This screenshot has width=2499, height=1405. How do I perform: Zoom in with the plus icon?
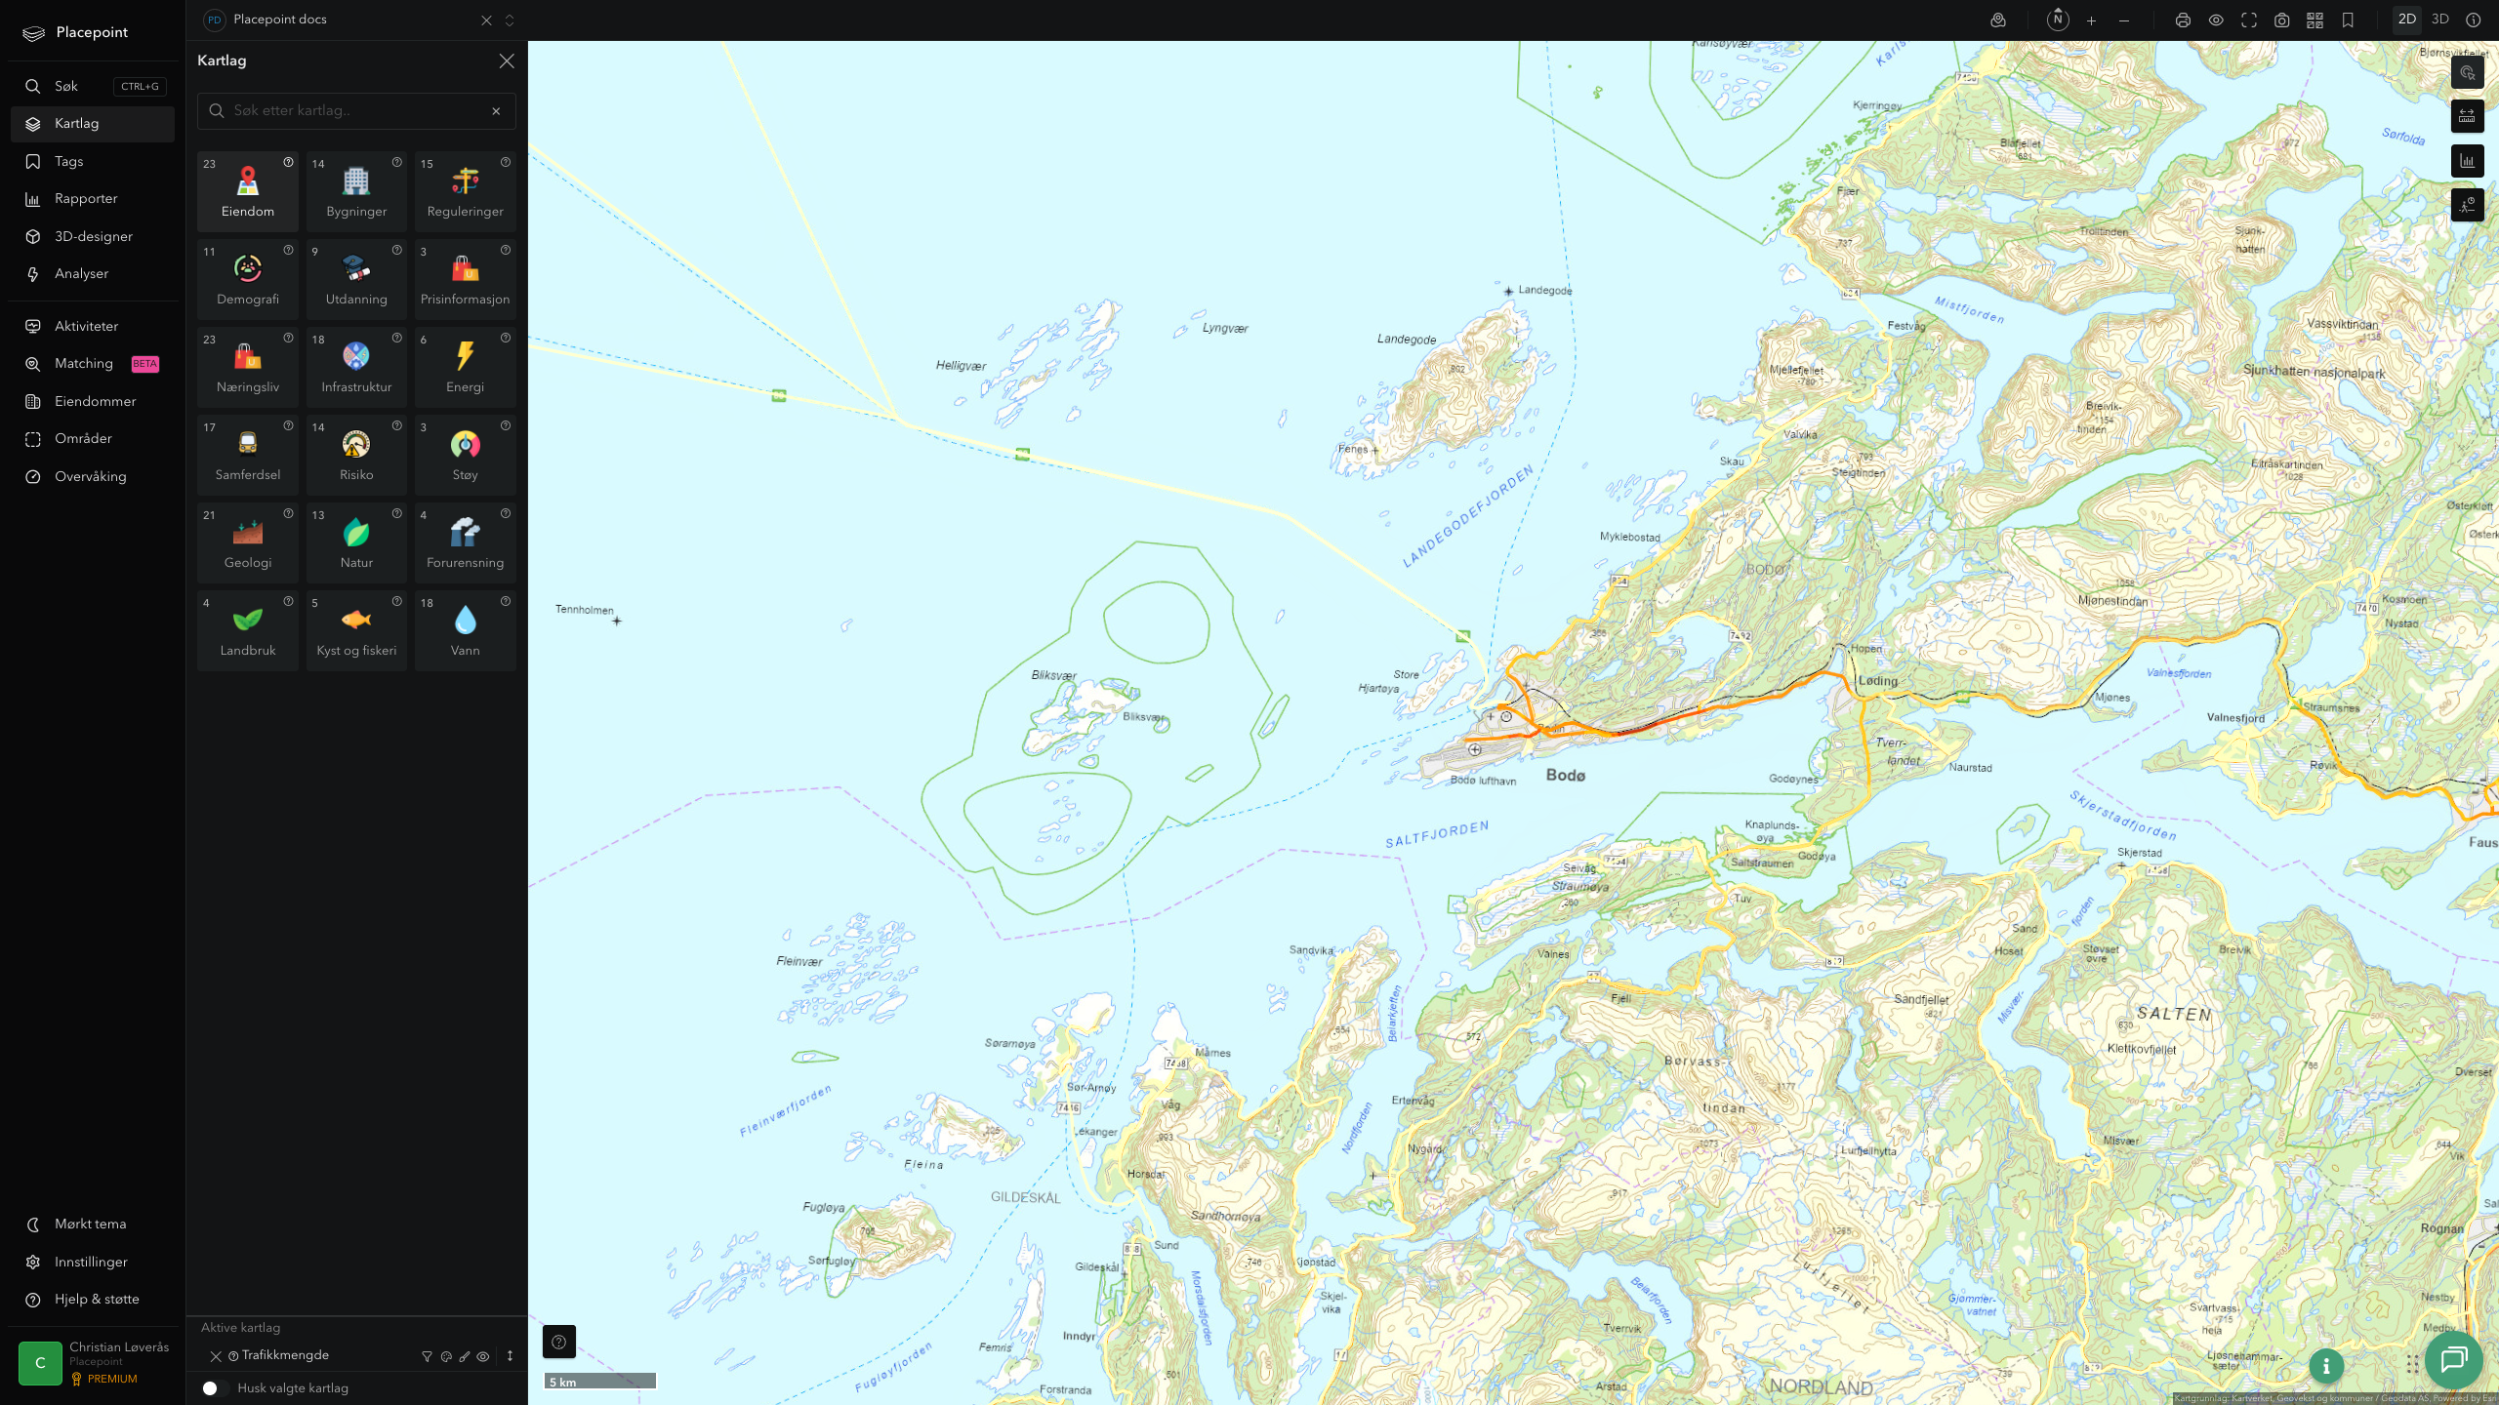click(x=2091, y=20)
